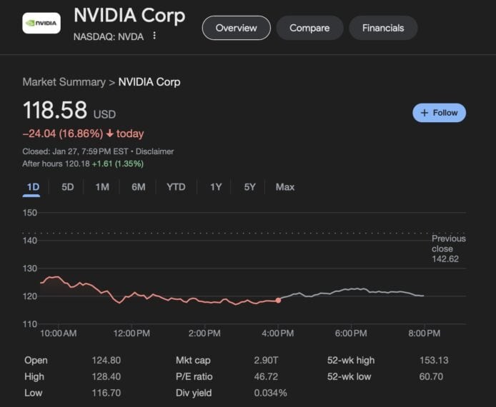Open the three-dot more options menu
496x407 pixels.
[x=154, y=36]
